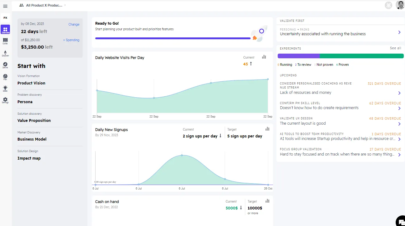This screenshot has height=226, width=405.
Task: Click the Change link for the deadline
Action: 74,24
